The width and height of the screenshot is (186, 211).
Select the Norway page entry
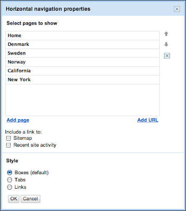point(82,62)
